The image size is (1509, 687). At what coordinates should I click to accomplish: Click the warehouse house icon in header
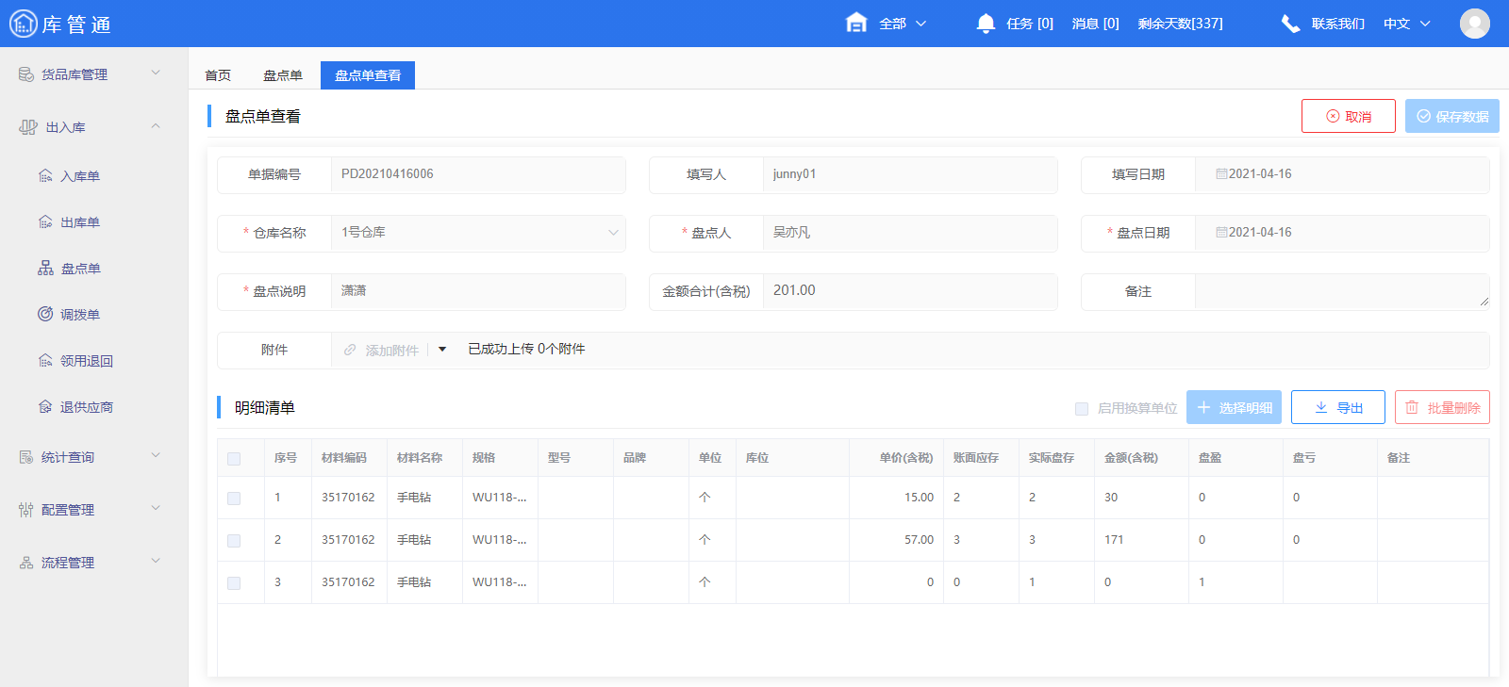pos(856,23)
